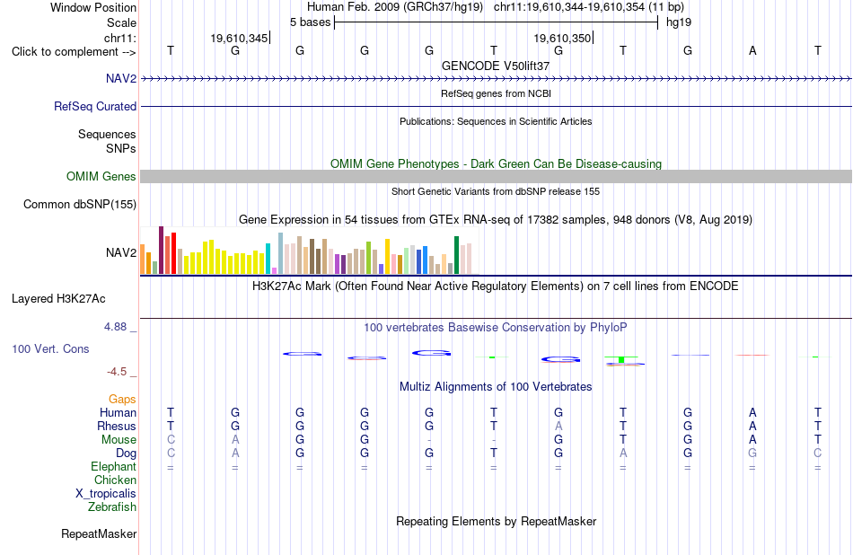Click the "Chicken" species row label
Image resolution: width=853 pixels, height=555 pixels.
click(115, 480)
